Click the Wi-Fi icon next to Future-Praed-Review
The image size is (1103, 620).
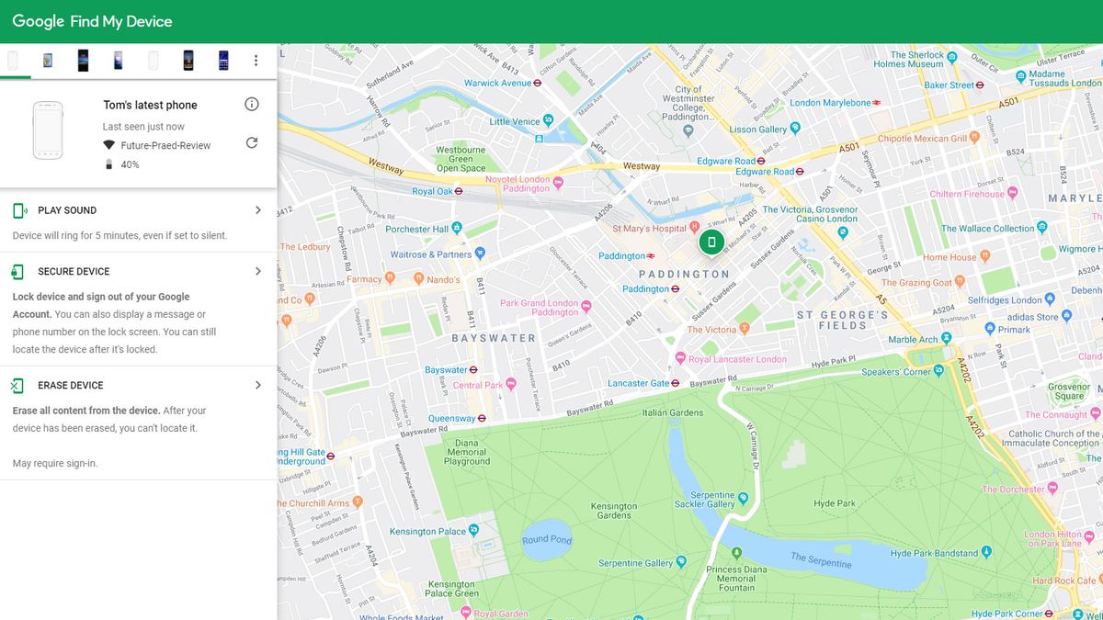108,144
